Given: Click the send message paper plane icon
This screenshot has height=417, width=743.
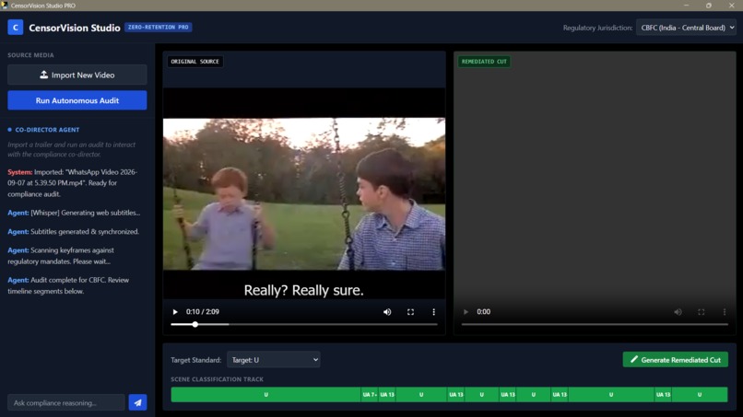Looking at the screenshot, I should pos(137,403).
